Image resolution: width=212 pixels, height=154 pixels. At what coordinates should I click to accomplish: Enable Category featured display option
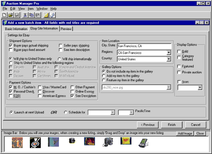(x=179, y=58)
